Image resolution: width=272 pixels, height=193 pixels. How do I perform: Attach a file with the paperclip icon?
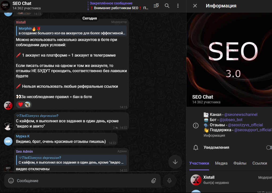coord(153,181)
